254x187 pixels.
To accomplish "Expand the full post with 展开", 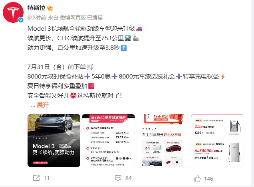I will coord(43,105).
